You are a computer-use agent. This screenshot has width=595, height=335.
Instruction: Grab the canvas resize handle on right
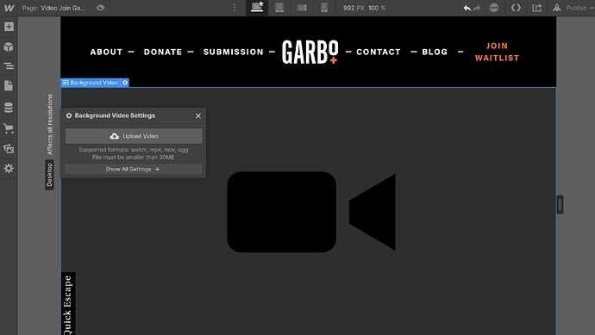coord(561,205)
